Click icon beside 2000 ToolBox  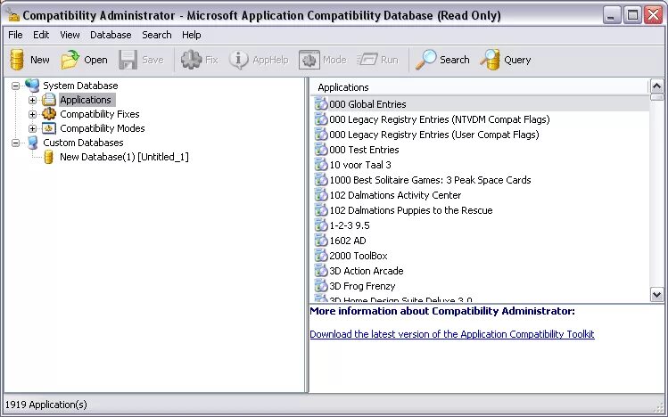click(x=321, y=256)
